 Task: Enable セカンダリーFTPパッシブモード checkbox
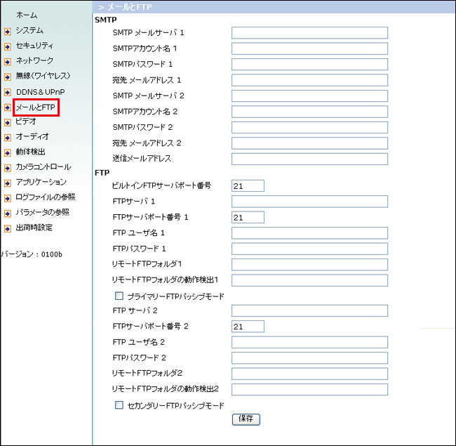(119, 405)
